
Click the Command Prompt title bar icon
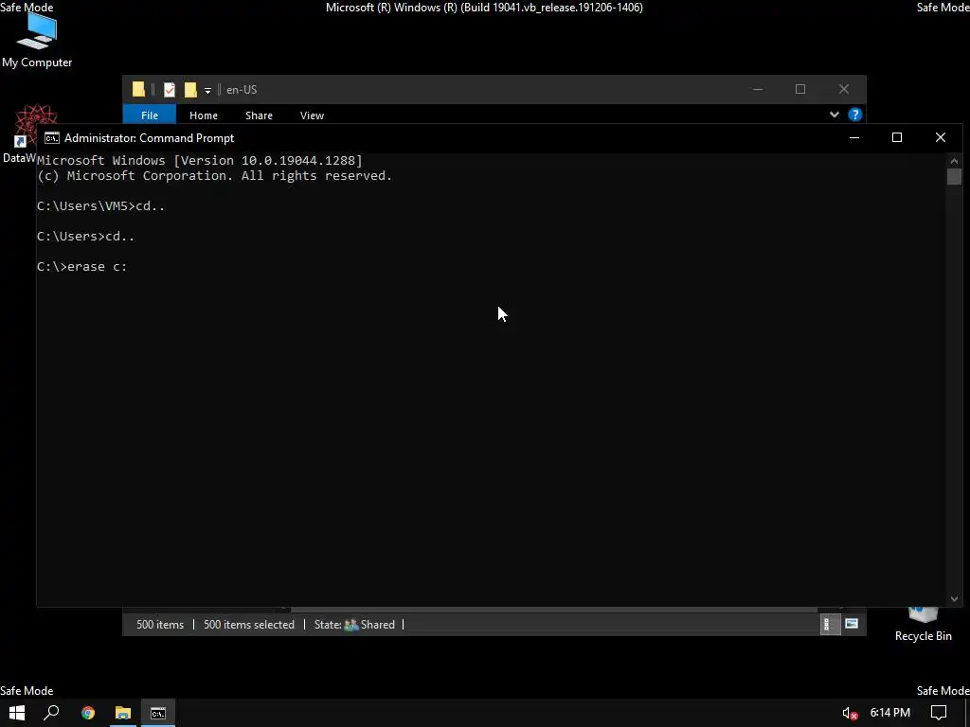52,138
